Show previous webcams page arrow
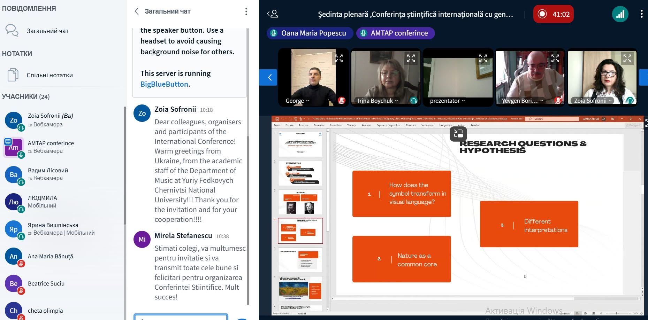The image size is (648, 320). pyautogui.click(x=268, y=77)
